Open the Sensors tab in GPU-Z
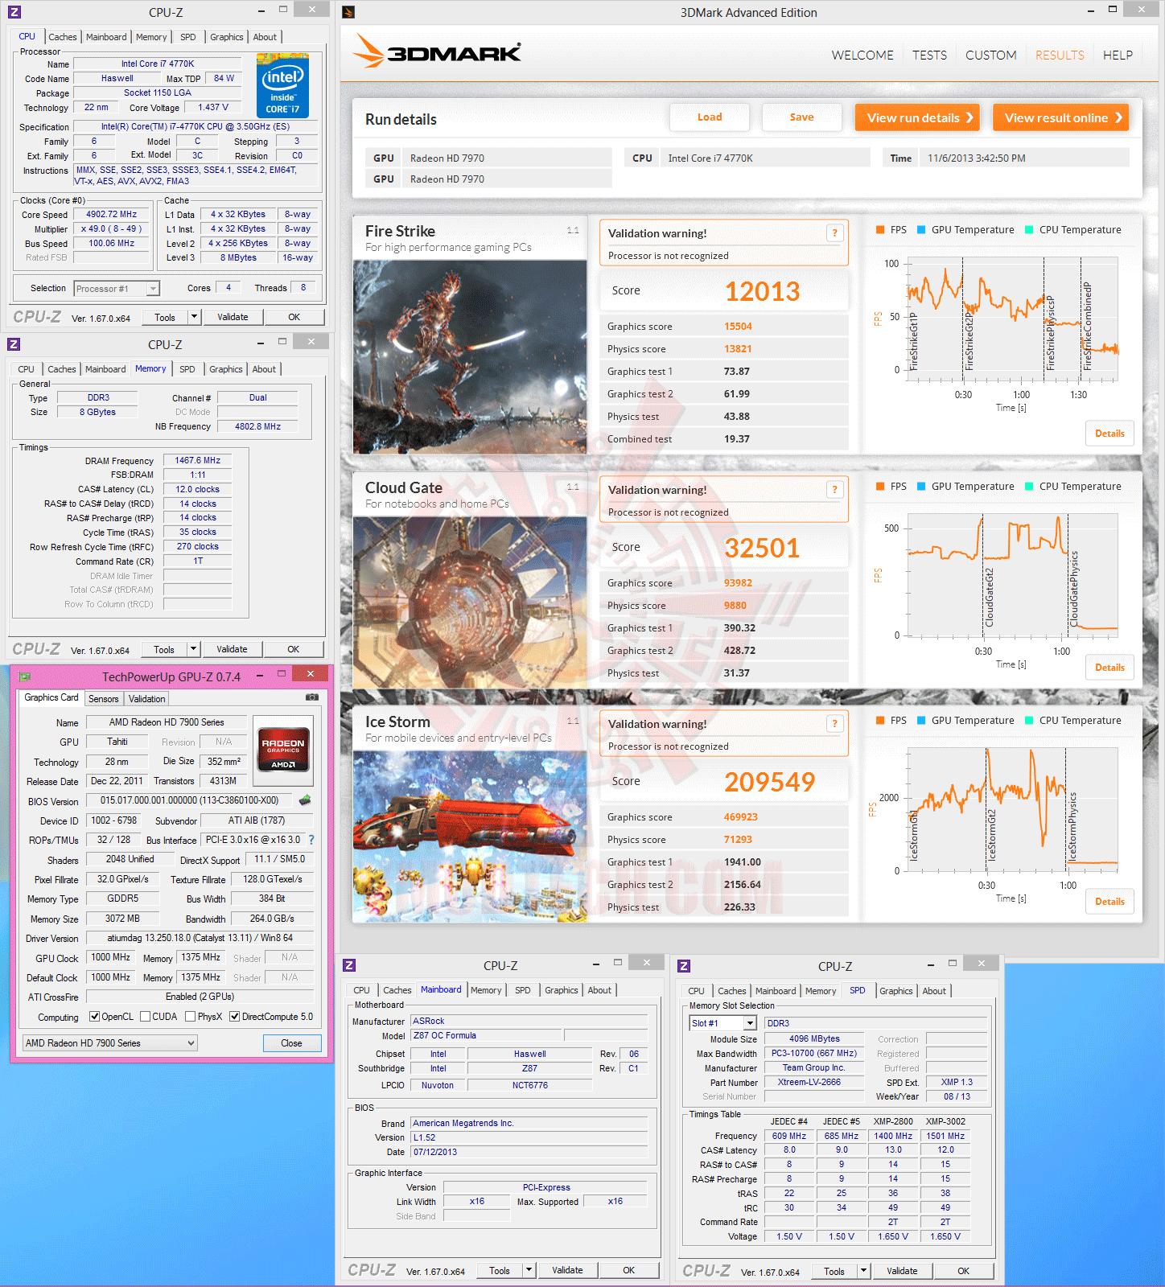Image resolution: width=1165 pixels, height=1287 pixels. [103, 699]
